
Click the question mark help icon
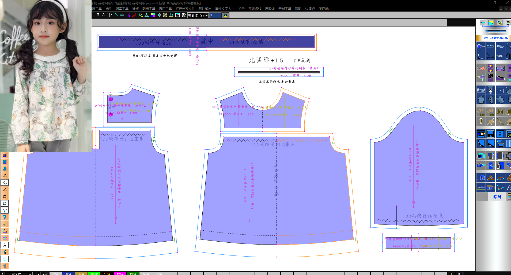point(5,162)
